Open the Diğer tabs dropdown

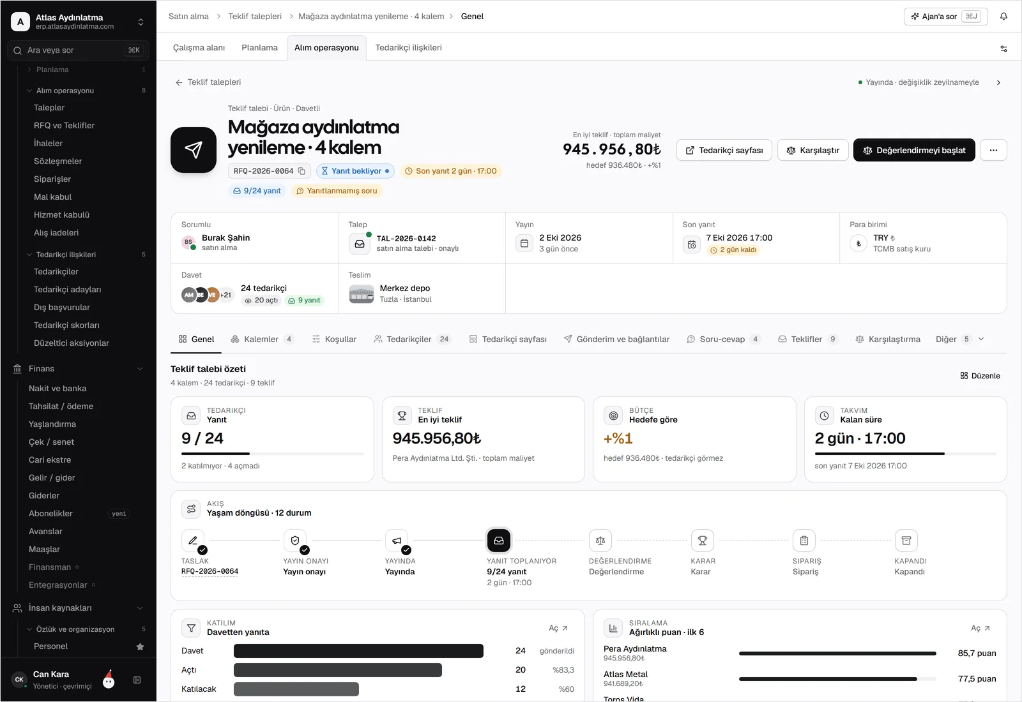point(960,340)
